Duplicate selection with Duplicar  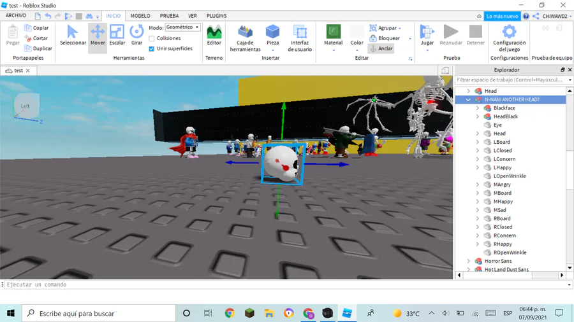point(38,48)
